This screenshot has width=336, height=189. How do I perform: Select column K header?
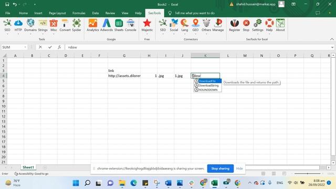(x=205, y=56)
